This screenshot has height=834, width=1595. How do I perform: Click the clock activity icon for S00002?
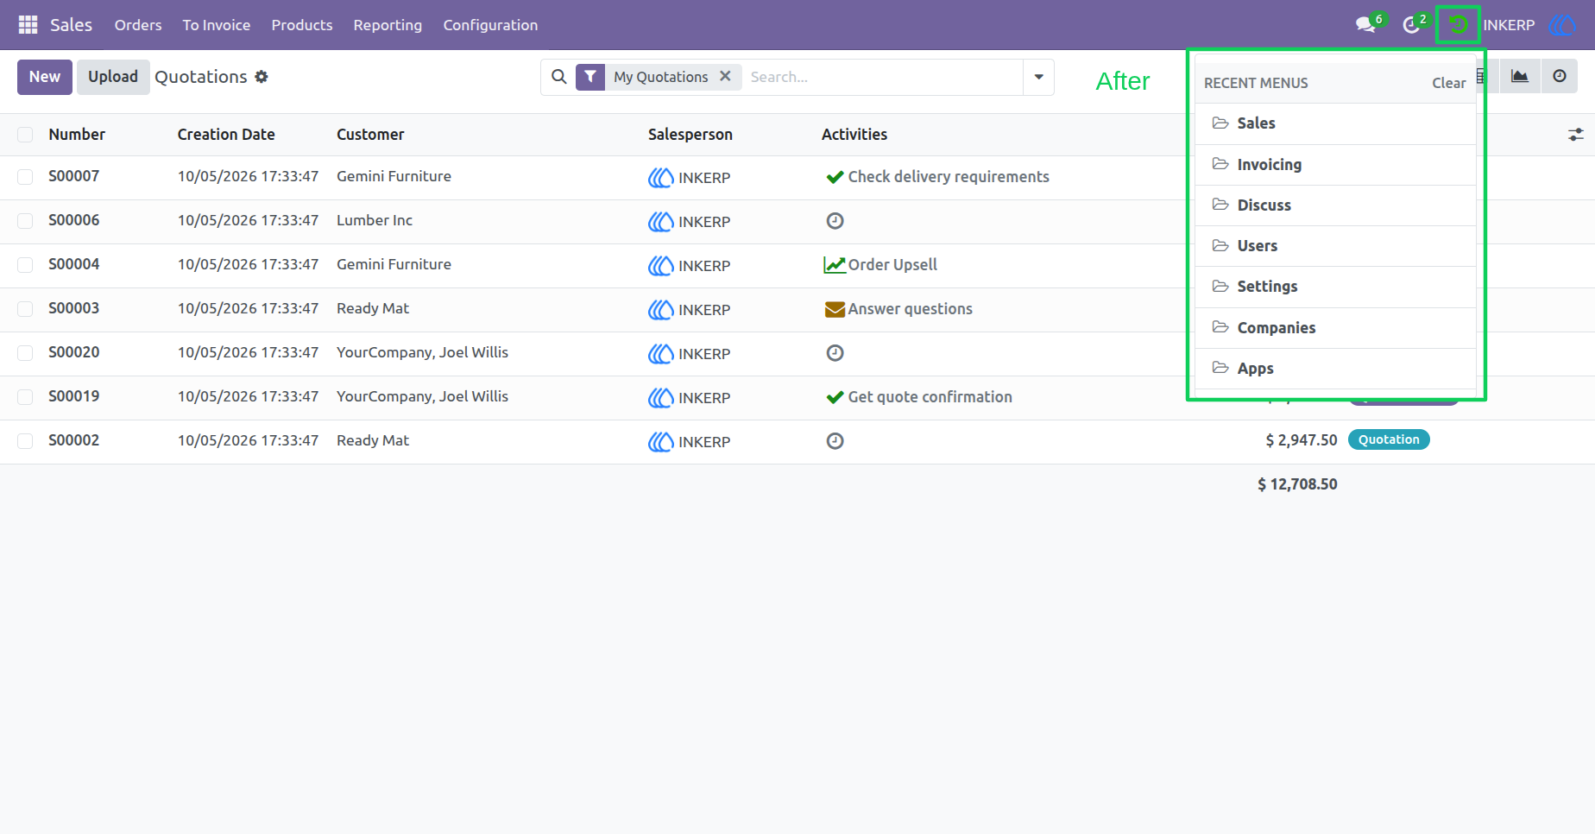[x=835, y=441]
